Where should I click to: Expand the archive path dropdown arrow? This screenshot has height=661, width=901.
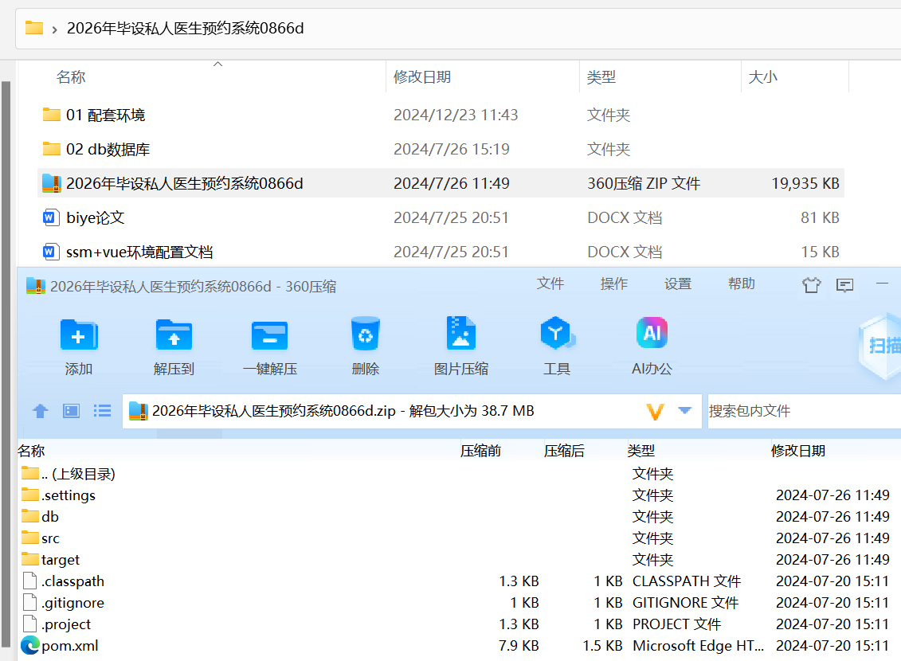685,410
